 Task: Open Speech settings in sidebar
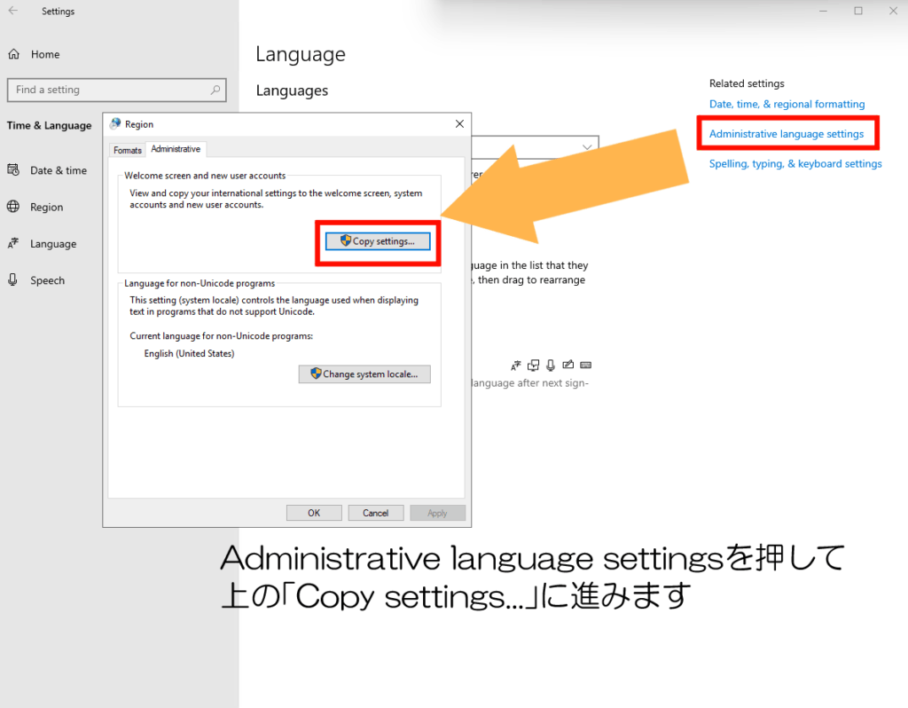[47, 280]
